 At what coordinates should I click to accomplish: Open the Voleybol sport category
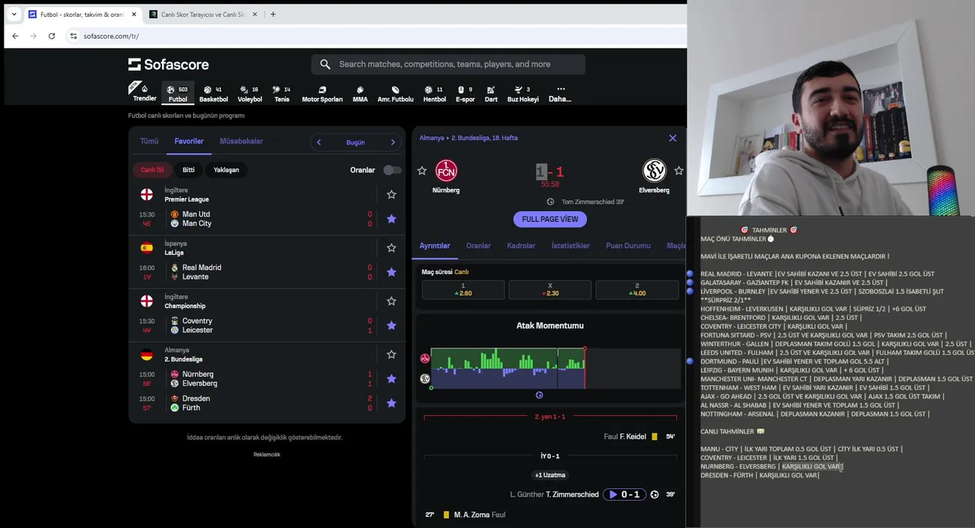(250, 93)
